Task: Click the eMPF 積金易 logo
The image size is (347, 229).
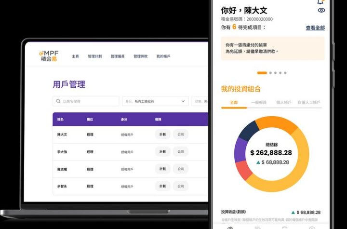Action: pyautogui.click(x=48, y=56)
